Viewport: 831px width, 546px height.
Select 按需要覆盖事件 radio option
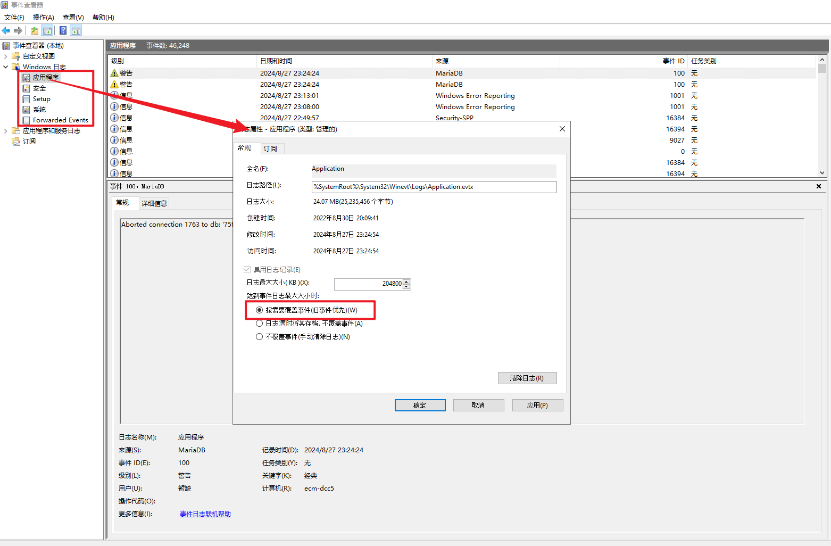pyautogui.click(x=260, y=310)
